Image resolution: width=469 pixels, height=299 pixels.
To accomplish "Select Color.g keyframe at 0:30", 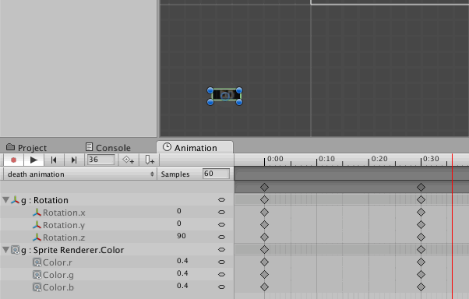I will click(x=421, y=275).
